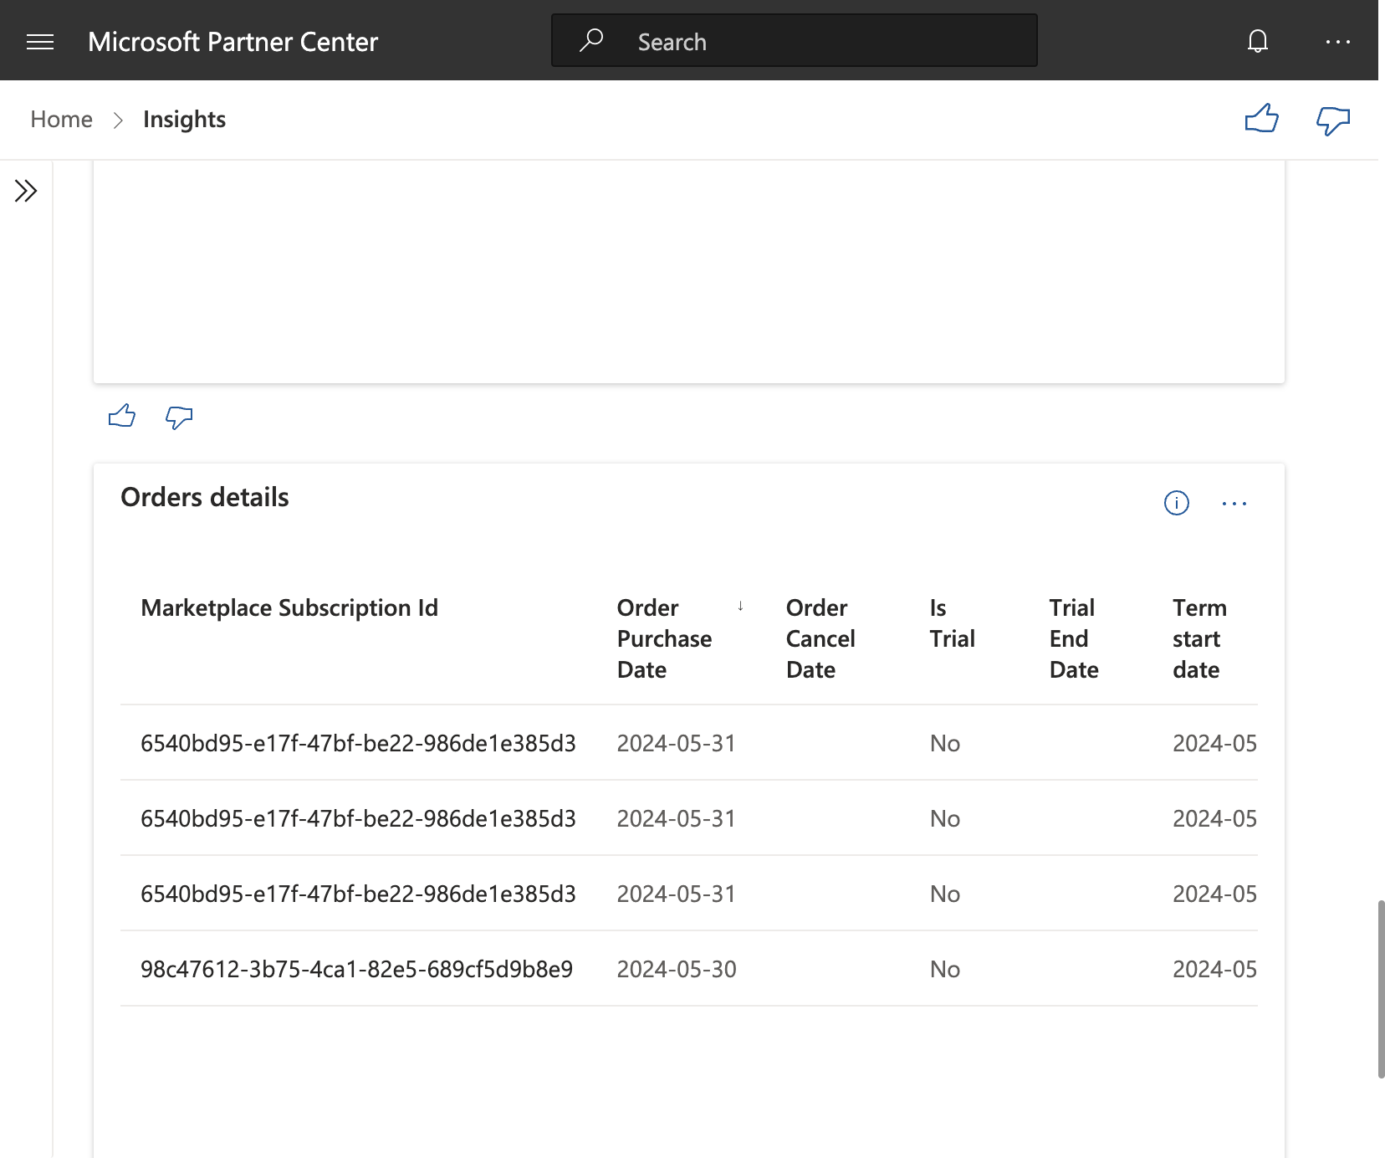Image resolution: width=1385 pixels, height=1158 pixels.
Task: Select the 2024-05-30 purchase date cell
Action: click(x=677, y=969)
